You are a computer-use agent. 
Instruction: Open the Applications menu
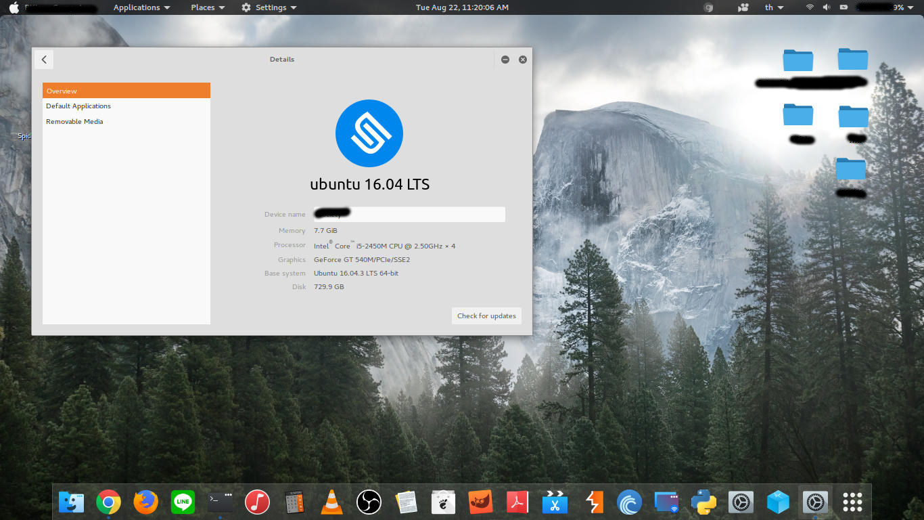pyautogui.click(x=141, y=7)
